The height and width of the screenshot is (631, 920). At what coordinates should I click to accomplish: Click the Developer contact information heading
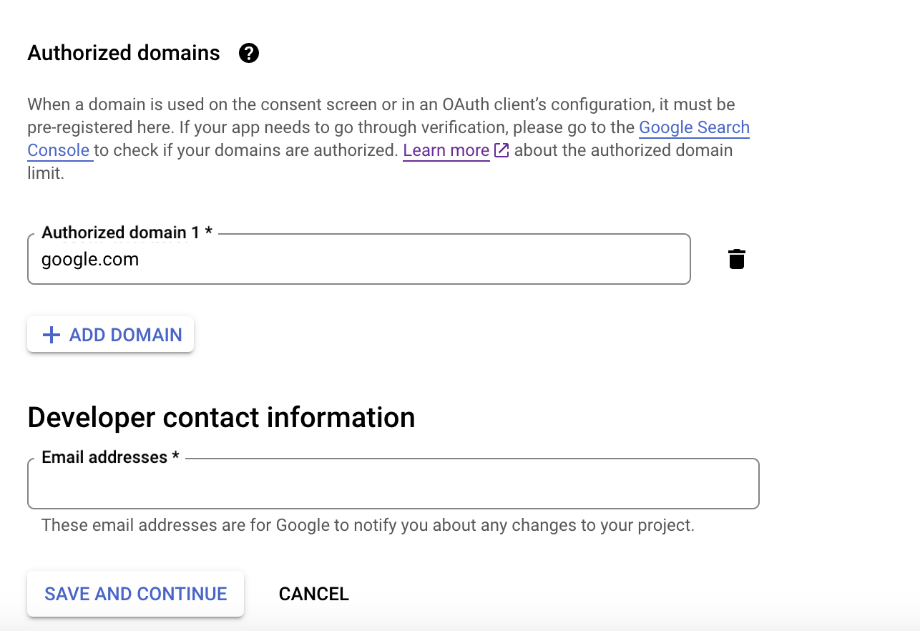coord(221,417)
